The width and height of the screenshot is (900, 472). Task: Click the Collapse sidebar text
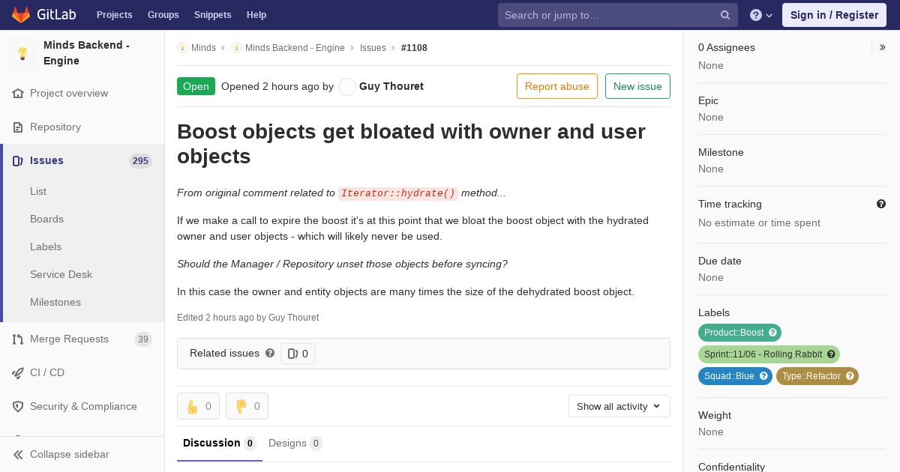pyautogui.click(x=70, y=455)
